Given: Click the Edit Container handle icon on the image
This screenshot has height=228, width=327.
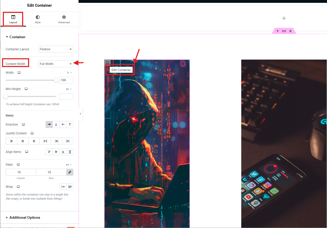Looking at the screenshot, I should [x=108, y=63].
